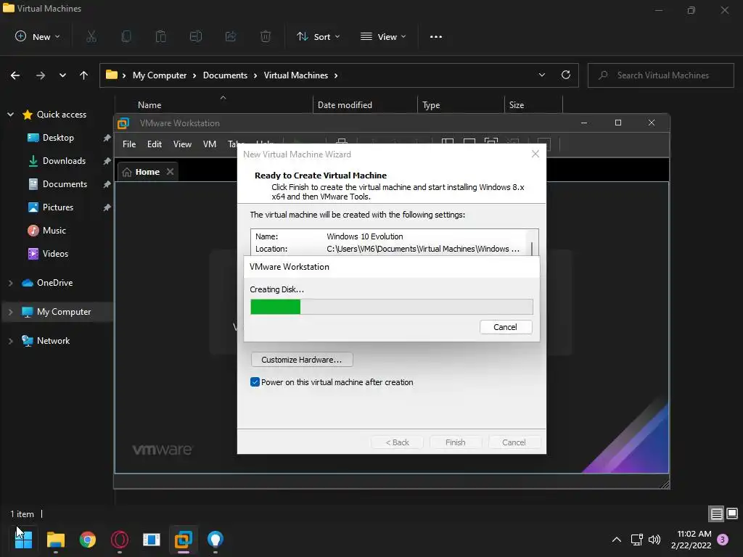The height and width of the screenshot is (557, 743).
Task: Click the Share icon in Explorer toolbar
Action: 231,36
